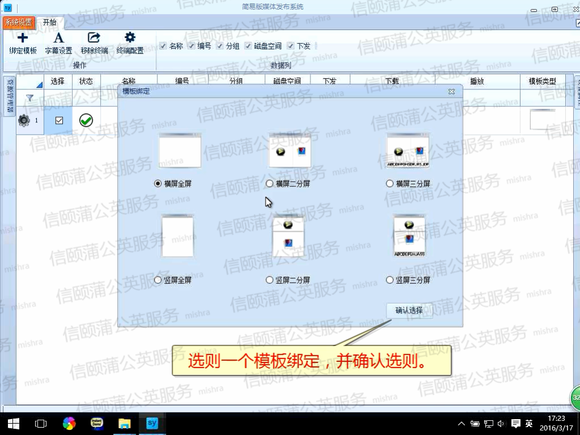580x435 pixels.
Task: Switch to the 系统设置 tab
Action: (x=19, y=22)
